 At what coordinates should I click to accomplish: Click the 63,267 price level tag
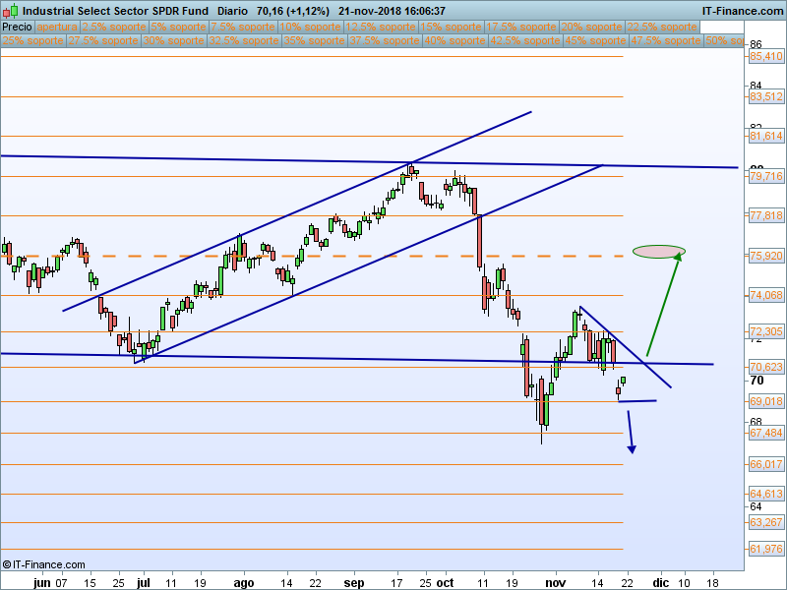click(766, 522)
